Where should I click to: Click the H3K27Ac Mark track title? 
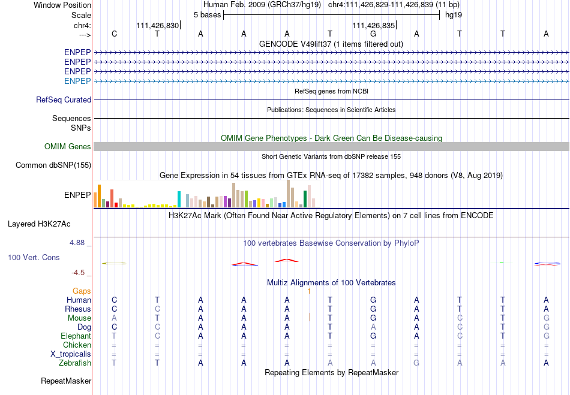tap(331, 216)
